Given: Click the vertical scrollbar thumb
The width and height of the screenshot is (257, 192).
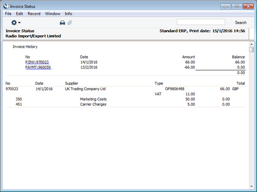Looking at the screenshot, I should coord(252,49).
